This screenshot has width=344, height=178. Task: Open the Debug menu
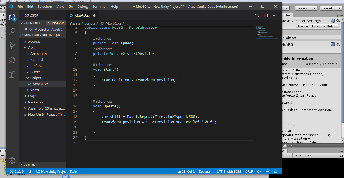83,6
